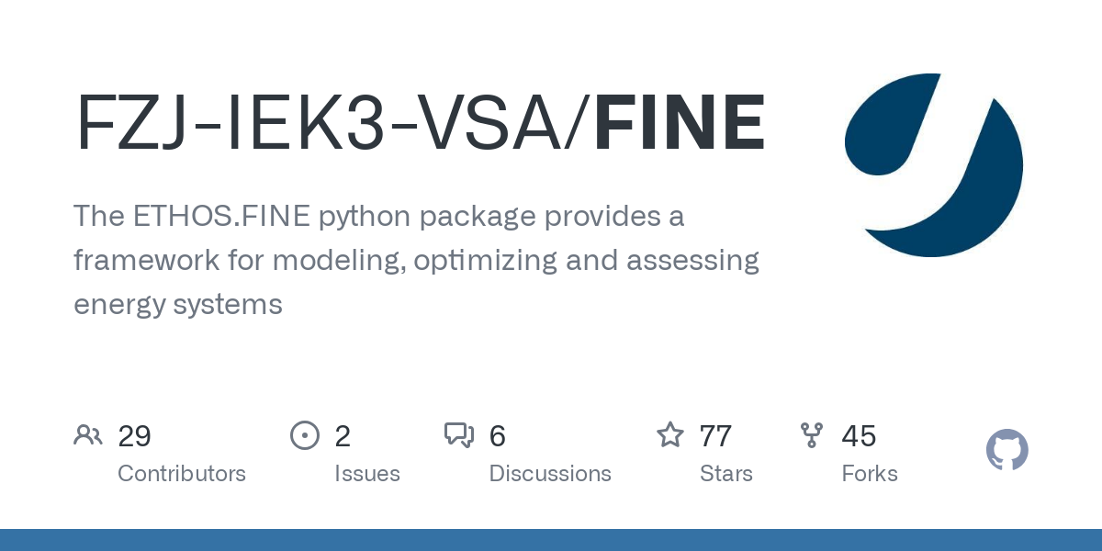Screen dimensions: 1102x551
Task: Select the Forks label
Action: (x=870, y=474)
